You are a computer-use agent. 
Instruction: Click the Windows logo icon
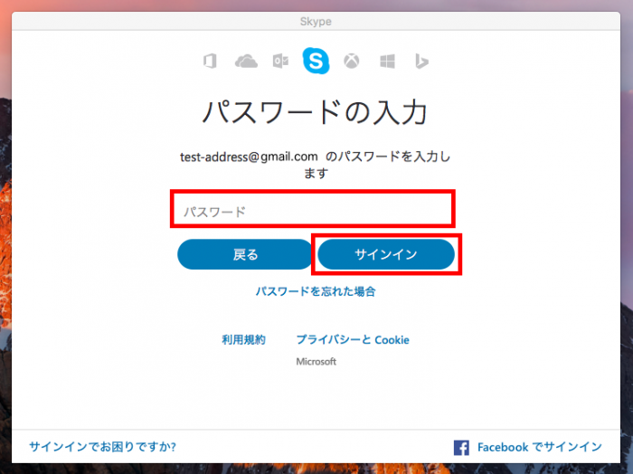pyautogui.click(x=387, y=62)
